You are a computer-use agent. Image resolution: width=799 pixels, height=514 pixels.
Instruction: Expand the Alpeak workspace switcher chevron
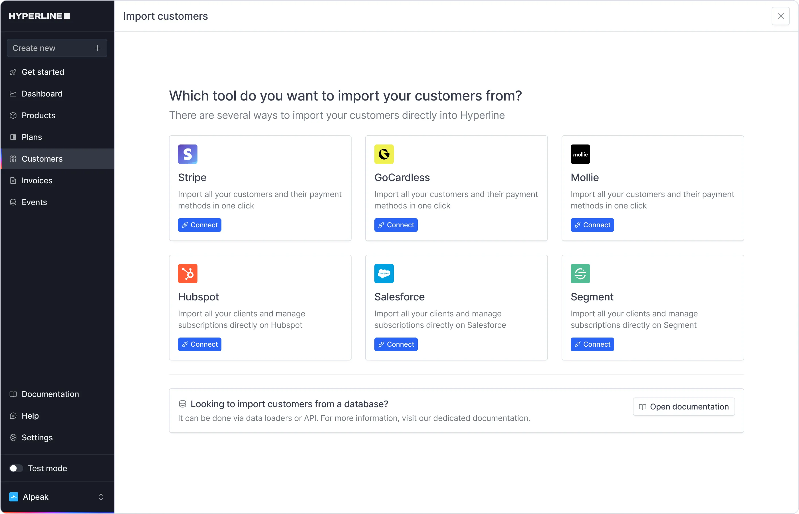(x=101, y=497)
